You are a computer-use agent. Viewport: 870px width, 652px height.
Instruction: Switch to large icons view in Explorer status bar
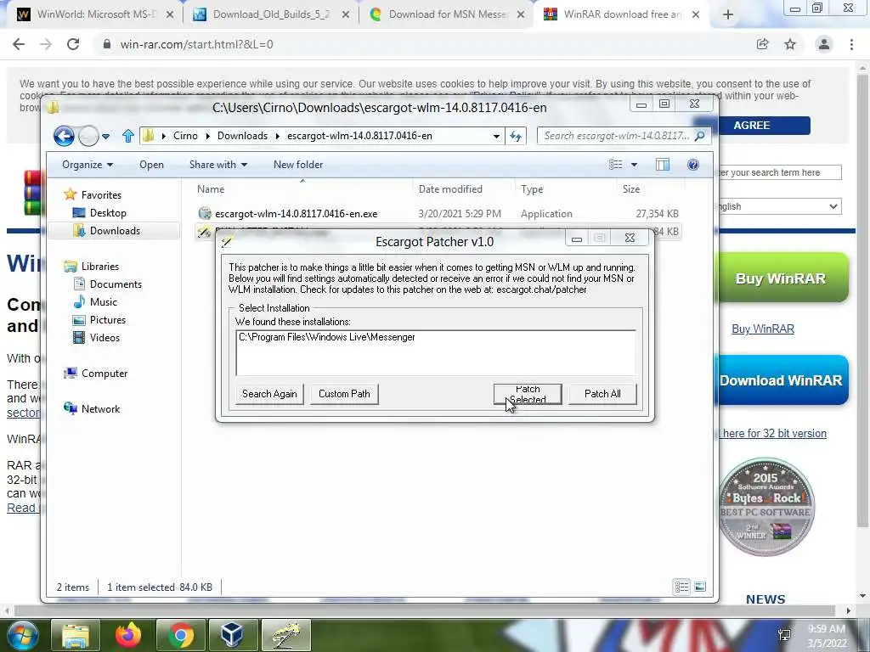700,587
